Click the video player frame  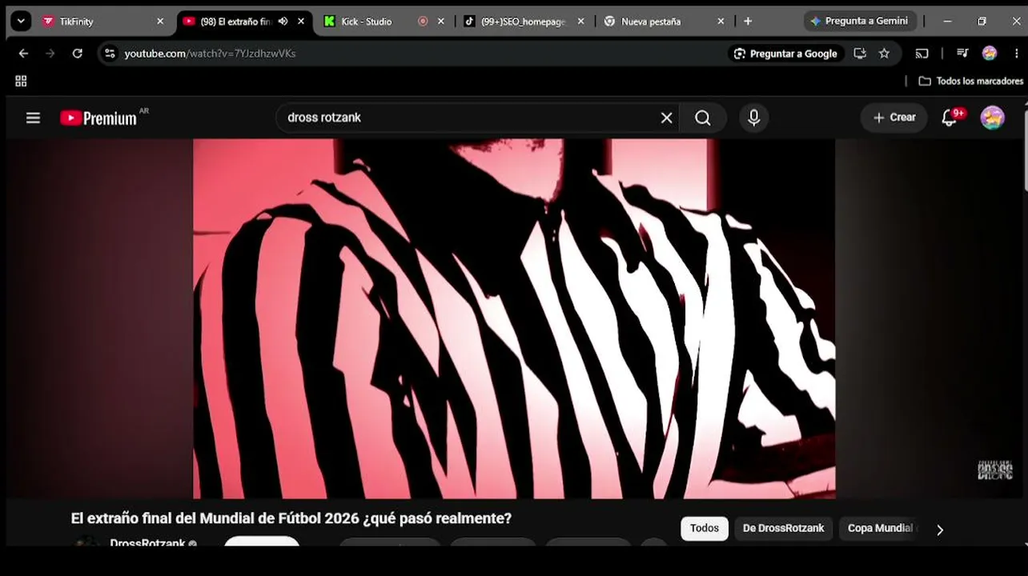pyautogui.click(x=514, y=318)
